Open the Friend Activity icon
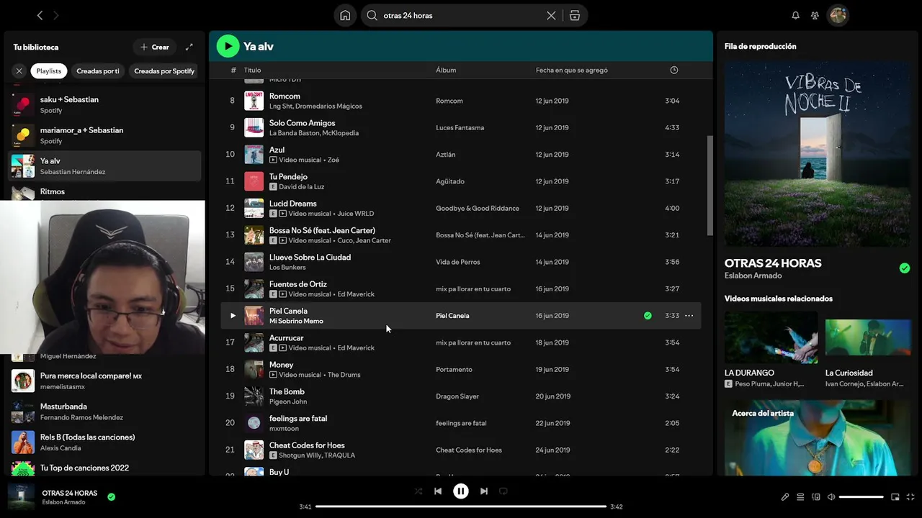Image resolution: width=922 pixels, height=518 pixels. pyautogui.click(x=815, y=15)
